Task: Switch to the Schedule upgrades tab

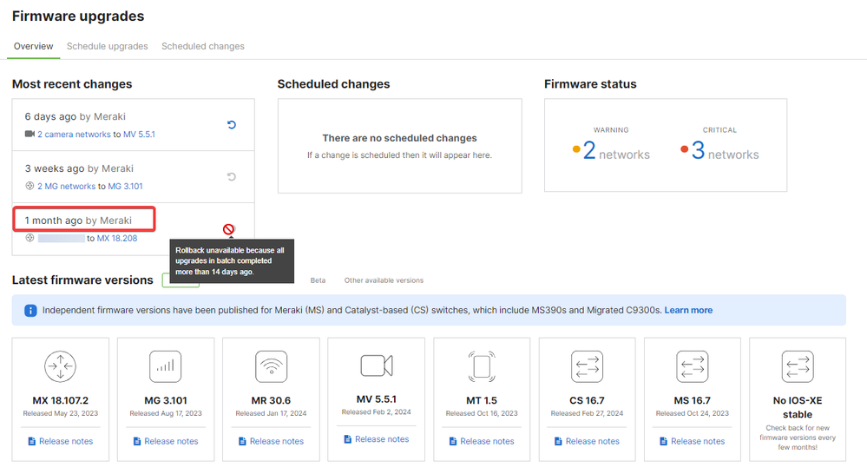Action: (108, 47)
